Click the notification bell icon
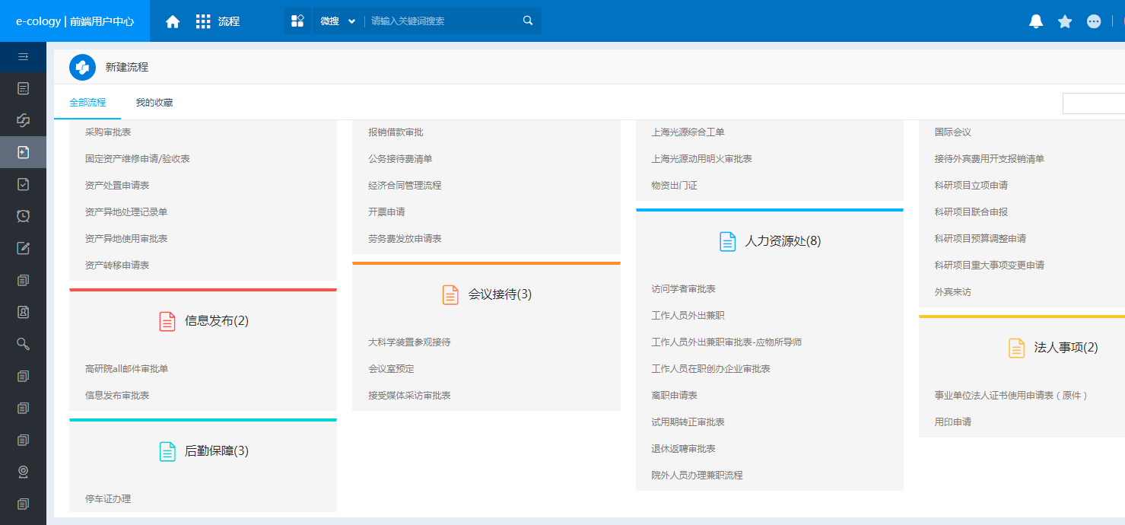The image size is (1125, 525). point(1035,21)
